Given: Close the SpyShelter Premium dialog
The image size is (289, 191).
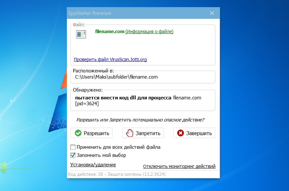Looking at the screenshot, I should 212,13.
